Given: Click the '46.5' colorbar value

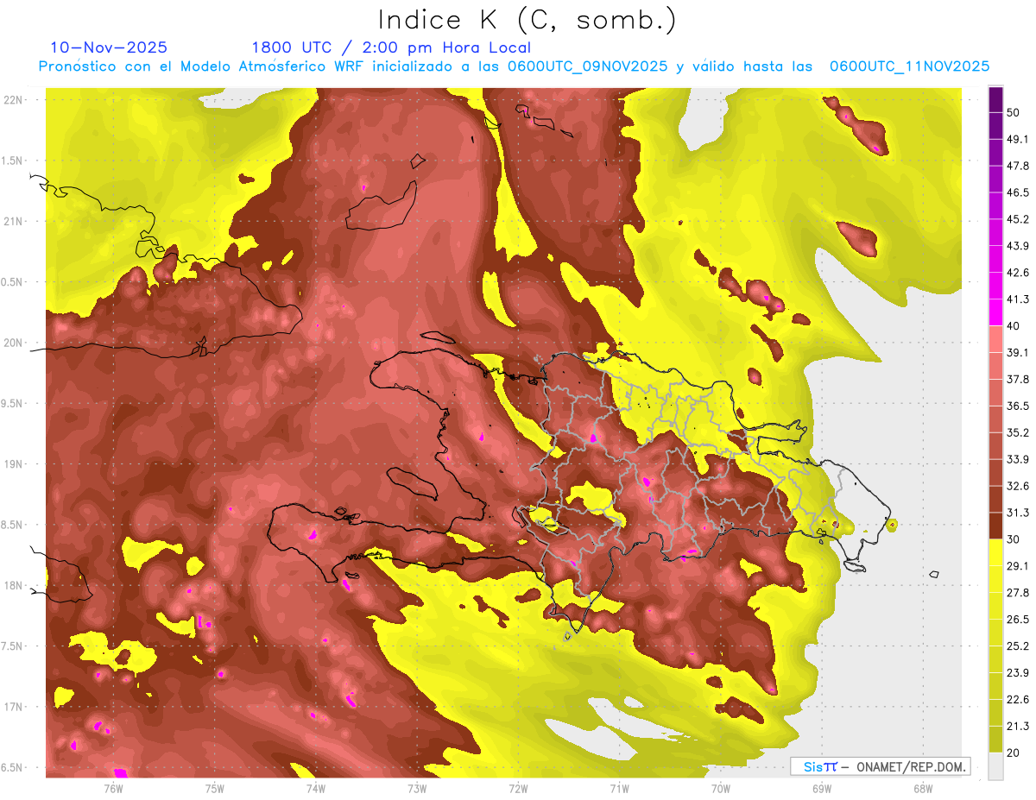Looking at the screenshot, I should (x=1017, y=192).
